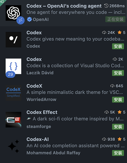Install Codex-AI by Mohammed Abdul Raffay
Viewport: 127px width, 163px height.
click(118, 153)
